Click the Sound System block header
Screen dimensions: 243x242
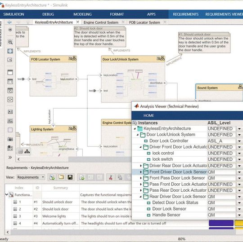219,88
